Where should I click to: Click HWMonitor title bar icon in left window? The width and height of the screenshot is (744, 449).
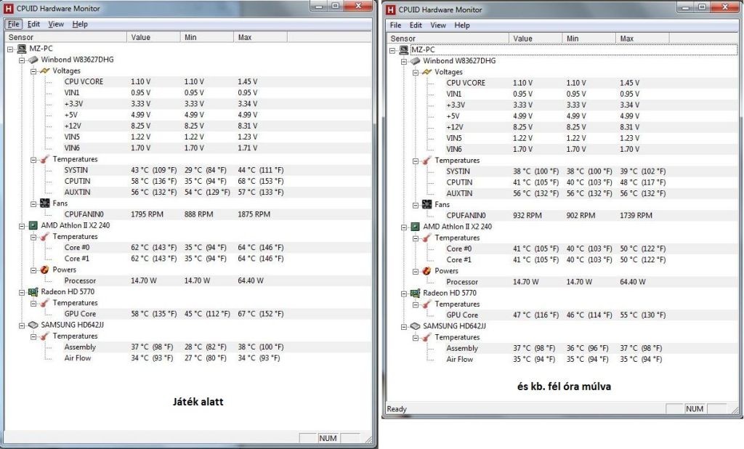[x=8, y=8]
